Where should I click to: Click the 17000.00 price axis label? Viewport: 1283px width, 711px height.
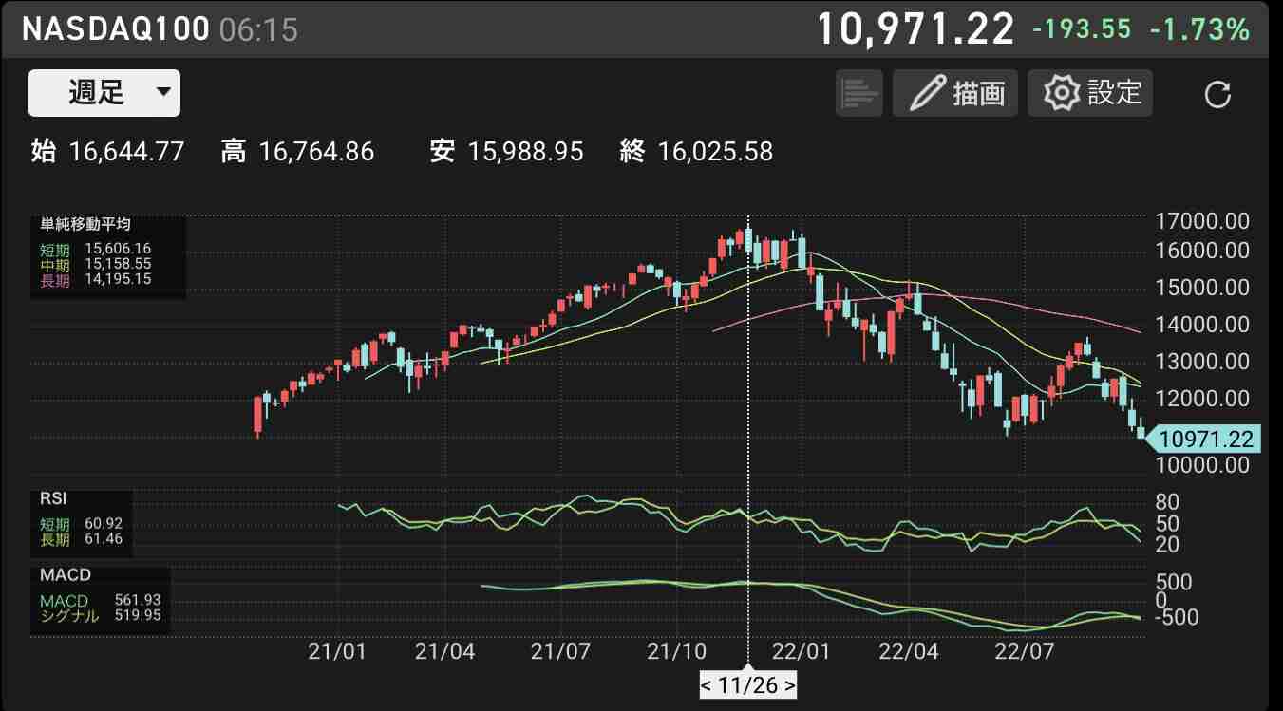coord(1202,221)
